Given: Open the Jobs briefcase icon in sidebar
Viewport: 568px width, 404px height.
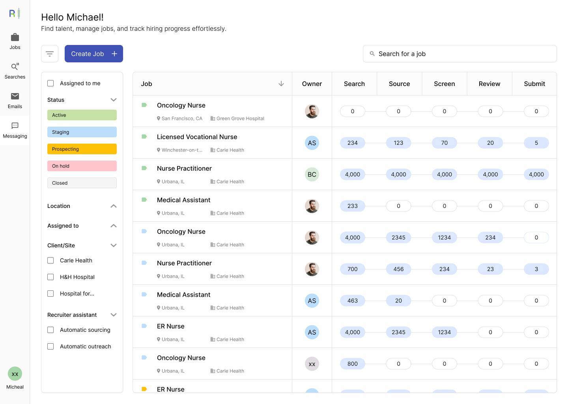Looking at the screenshot, I should [15, 37].
